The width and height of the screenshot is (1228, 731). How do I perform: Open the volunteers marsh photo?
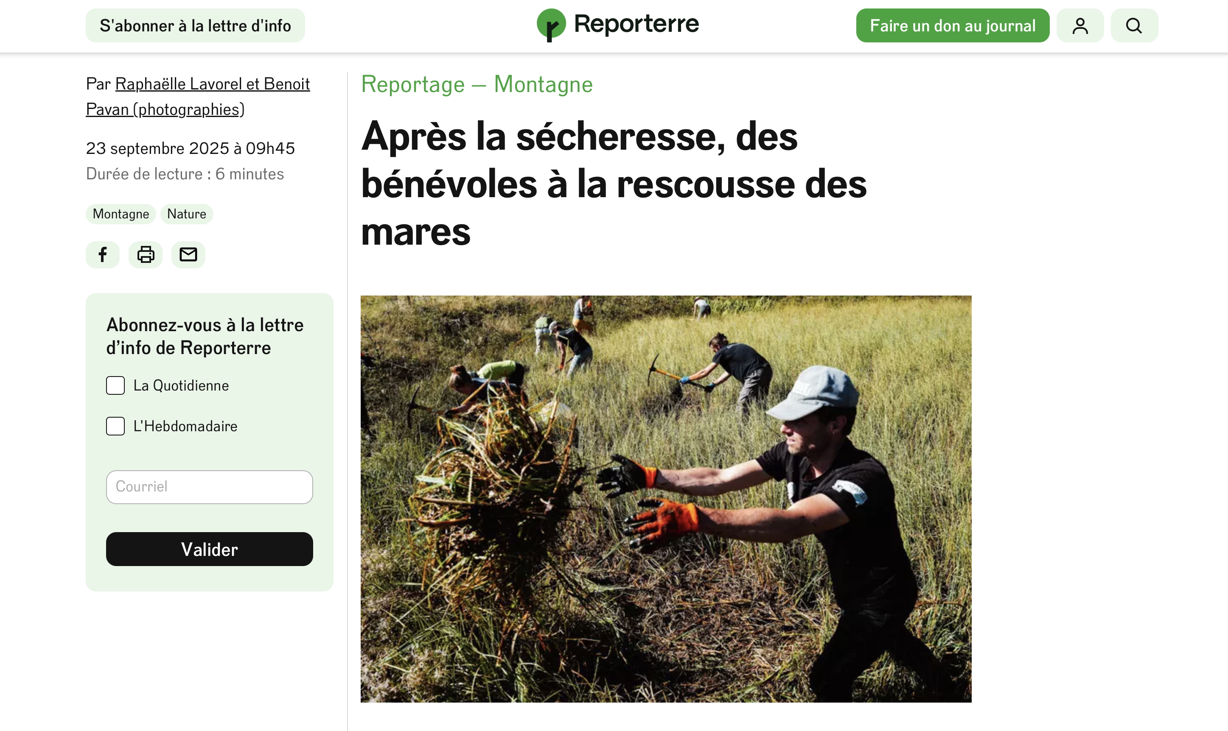(x=666, y=499)
